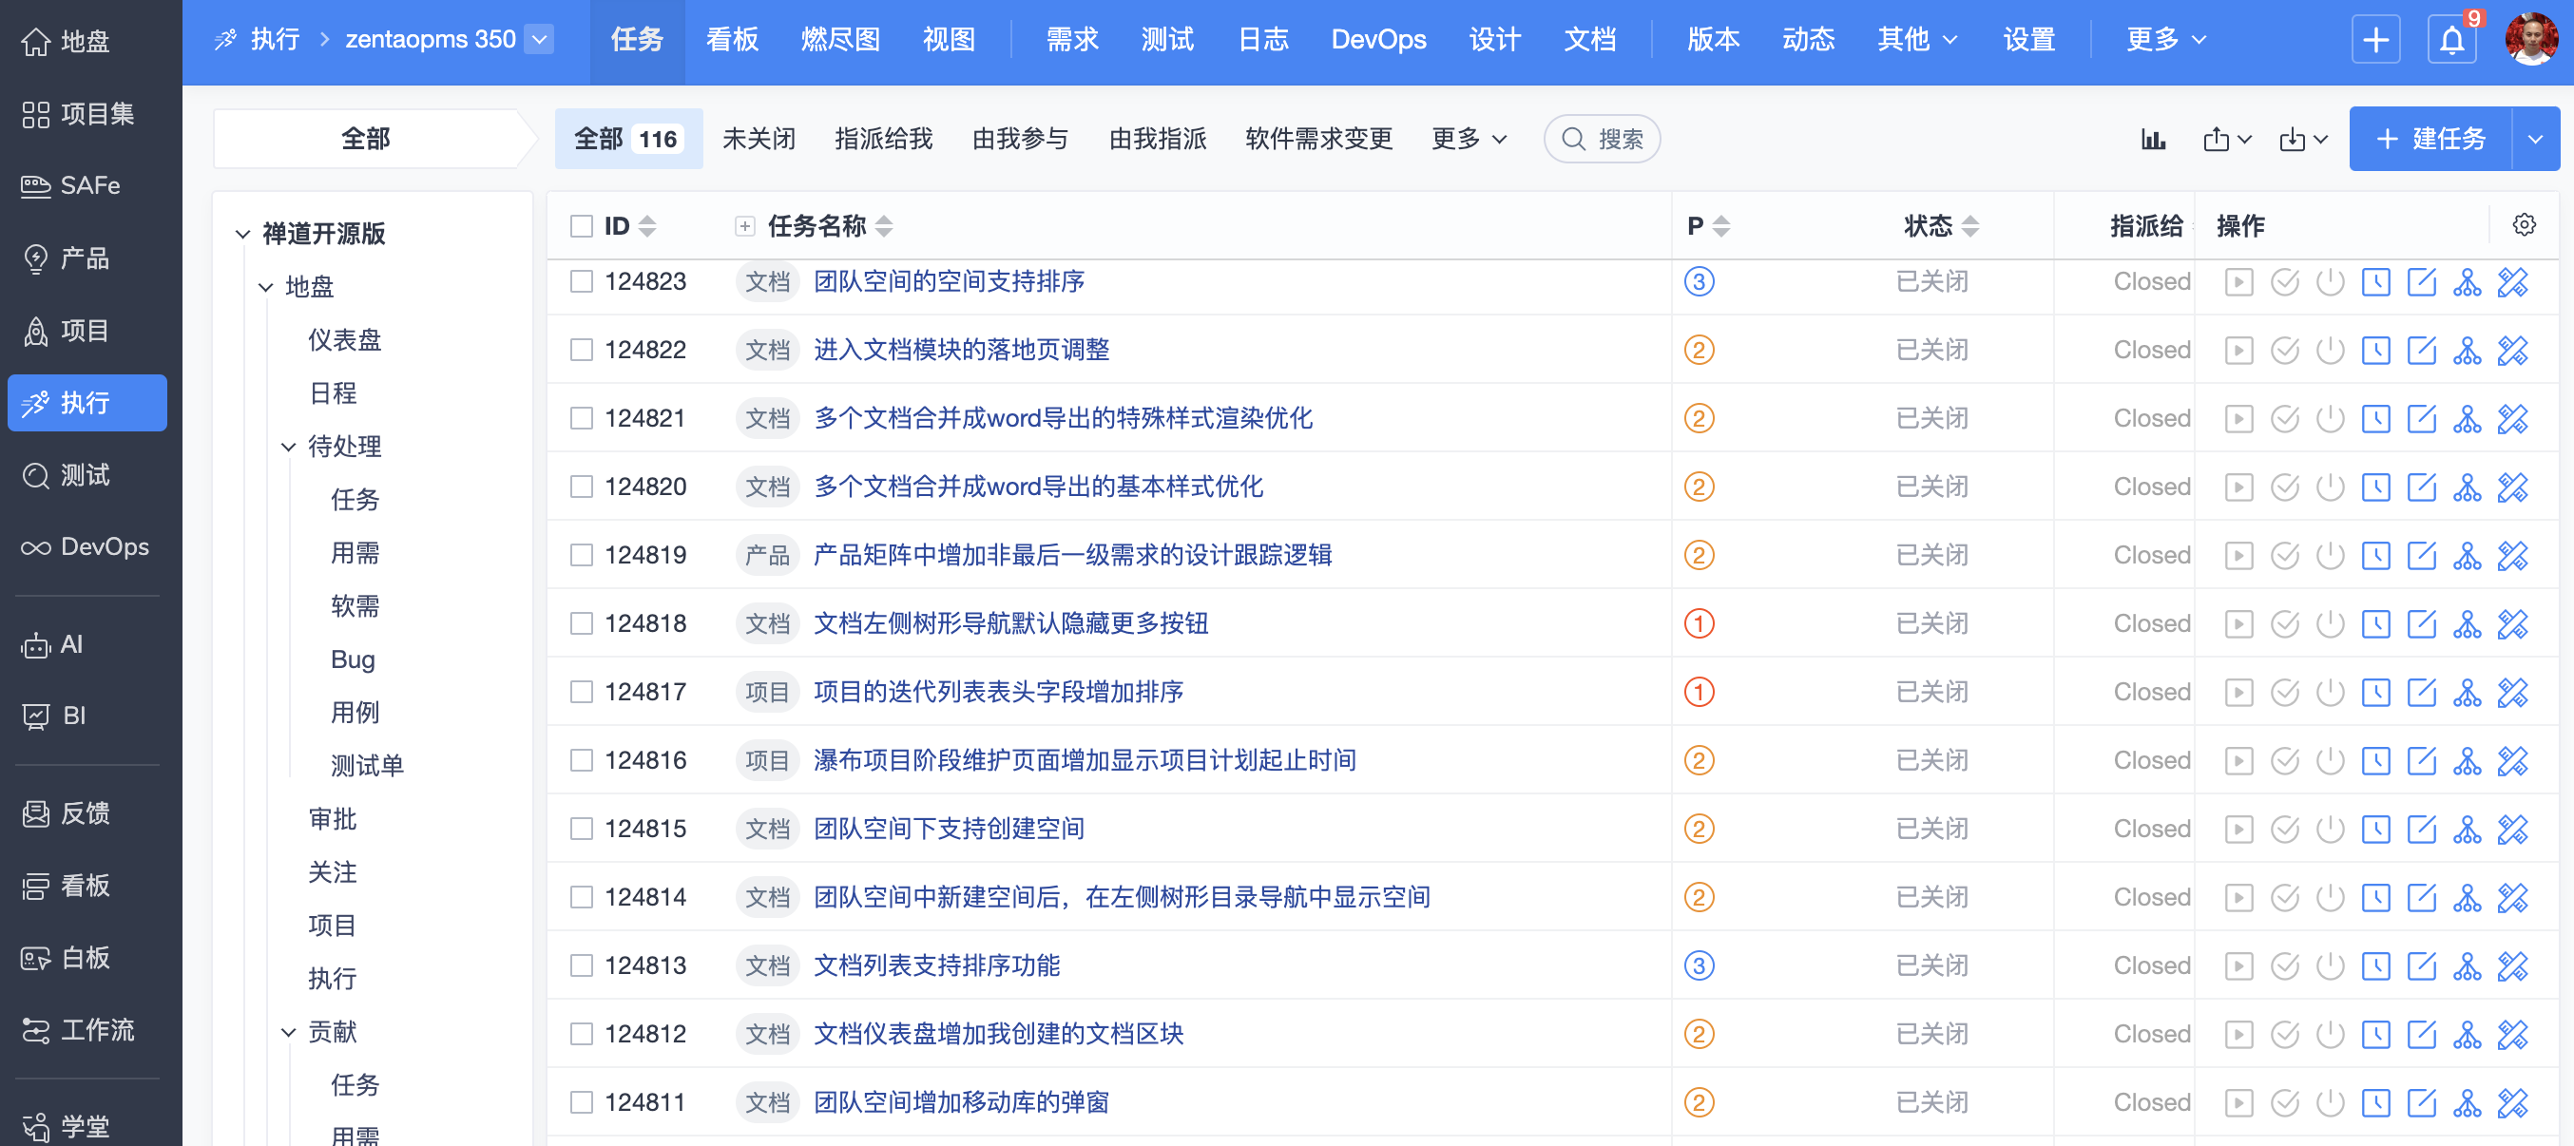2574x1146 pixels.
Task: Switch to the 燃尽图 tab
Action: pyautogui.click(x=839, y=40)
